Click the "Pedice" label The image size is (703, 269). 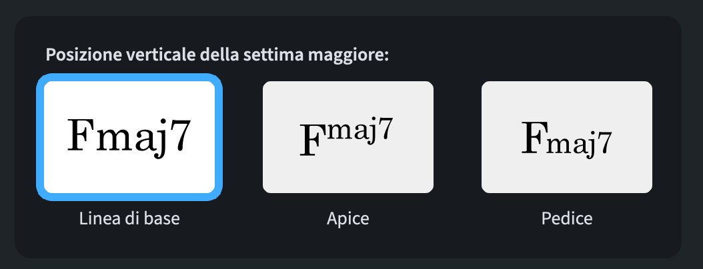[566, 218]
